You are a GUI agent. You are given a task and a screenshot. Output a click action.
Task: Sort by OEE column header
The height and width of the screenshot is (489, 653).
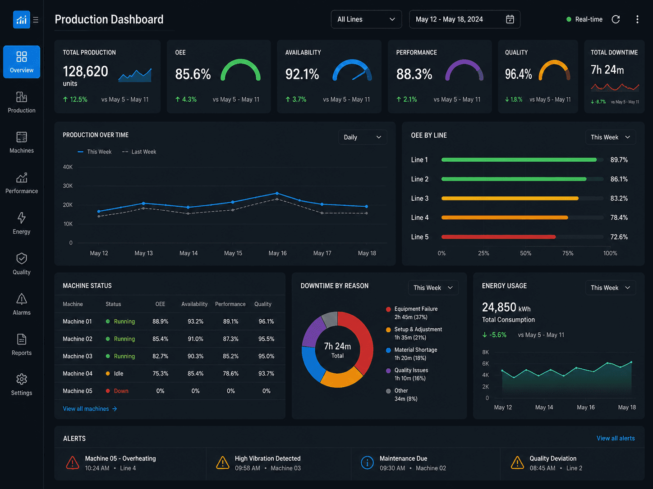(160, 304)
